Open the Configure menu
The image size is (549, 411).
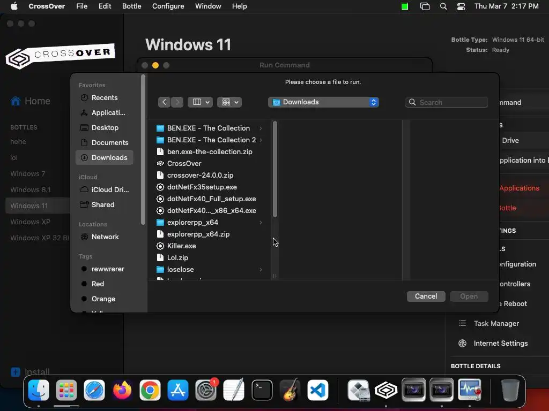tap(168, 6)
